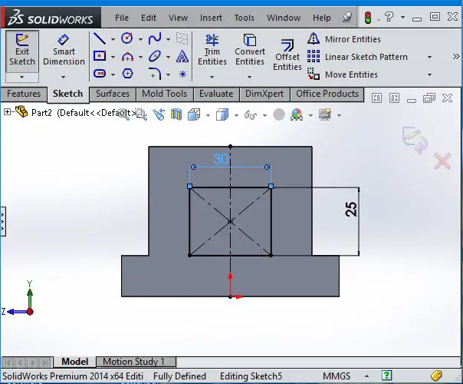463x384 pixels.
Task: Open the File menu
Action: click(x=122, y=18)
